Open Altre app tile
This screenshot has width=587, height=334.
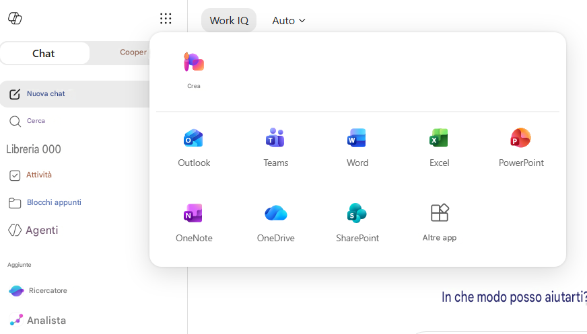(440, 223)
